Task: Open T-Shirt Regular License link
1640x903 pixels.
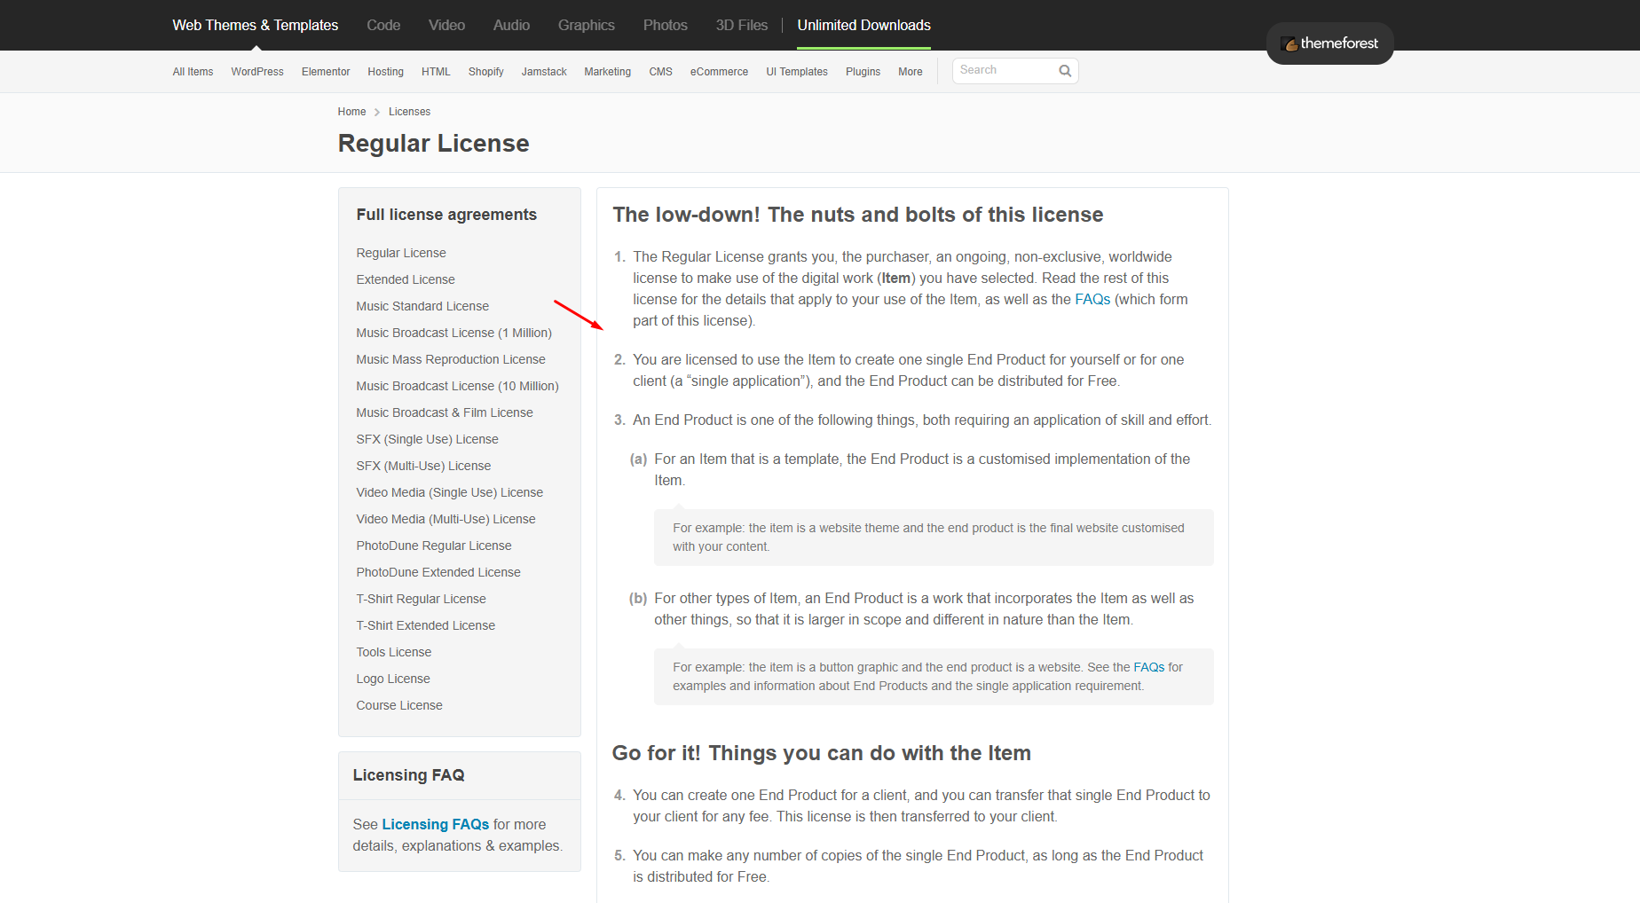Action: coord(421,599)
